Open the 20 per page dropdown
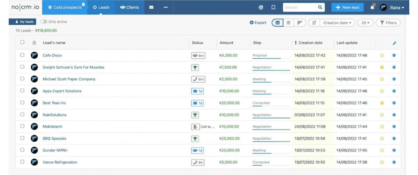 (x=365, y=23)
